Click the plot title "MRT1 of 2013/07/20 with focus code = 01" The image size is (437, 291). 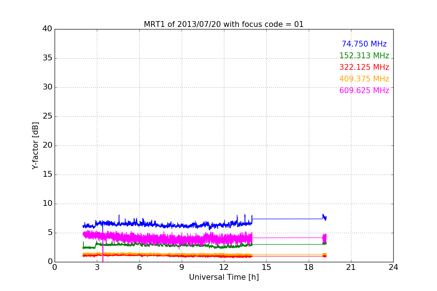click(x=224, y=24)
